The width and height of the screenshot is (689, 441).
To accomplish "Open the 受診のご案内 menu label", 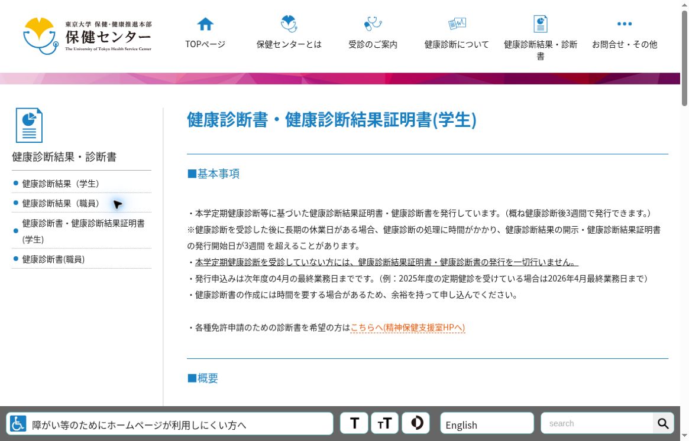I will 373,44.
